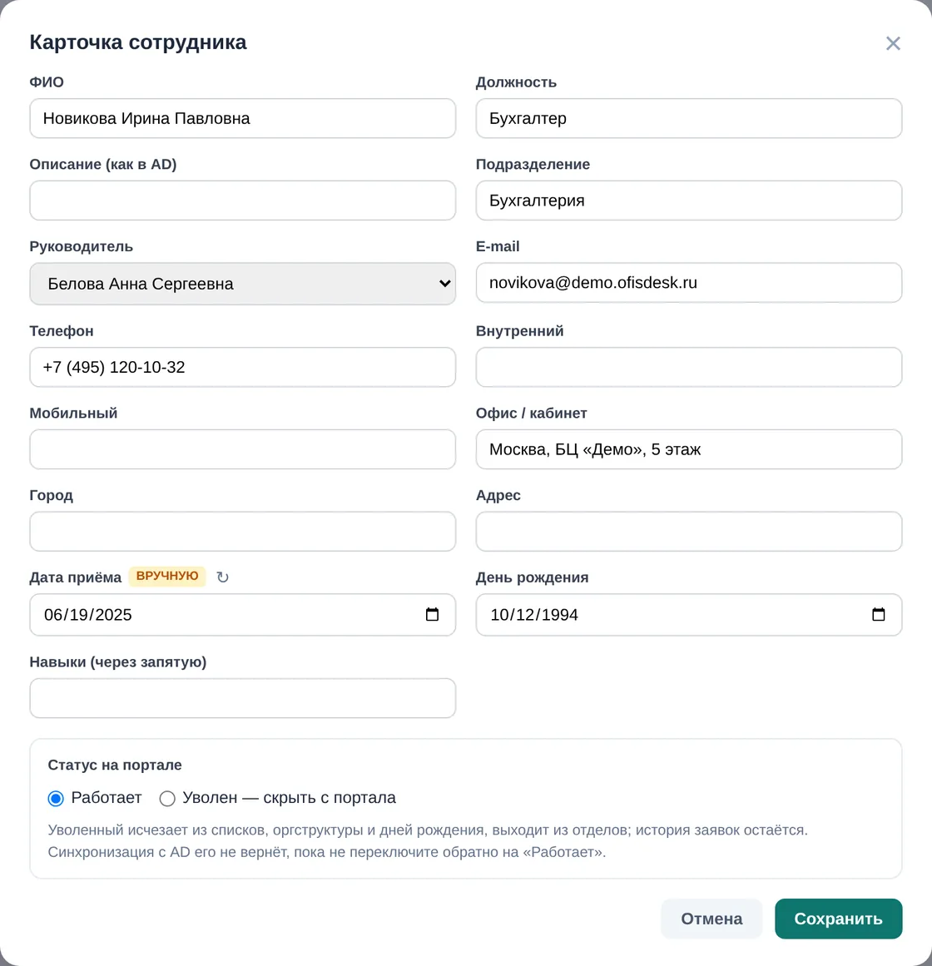Click into the E-mail field
Image resolution: width=932 pixels, height=966 pixels.
pos(689,283)
